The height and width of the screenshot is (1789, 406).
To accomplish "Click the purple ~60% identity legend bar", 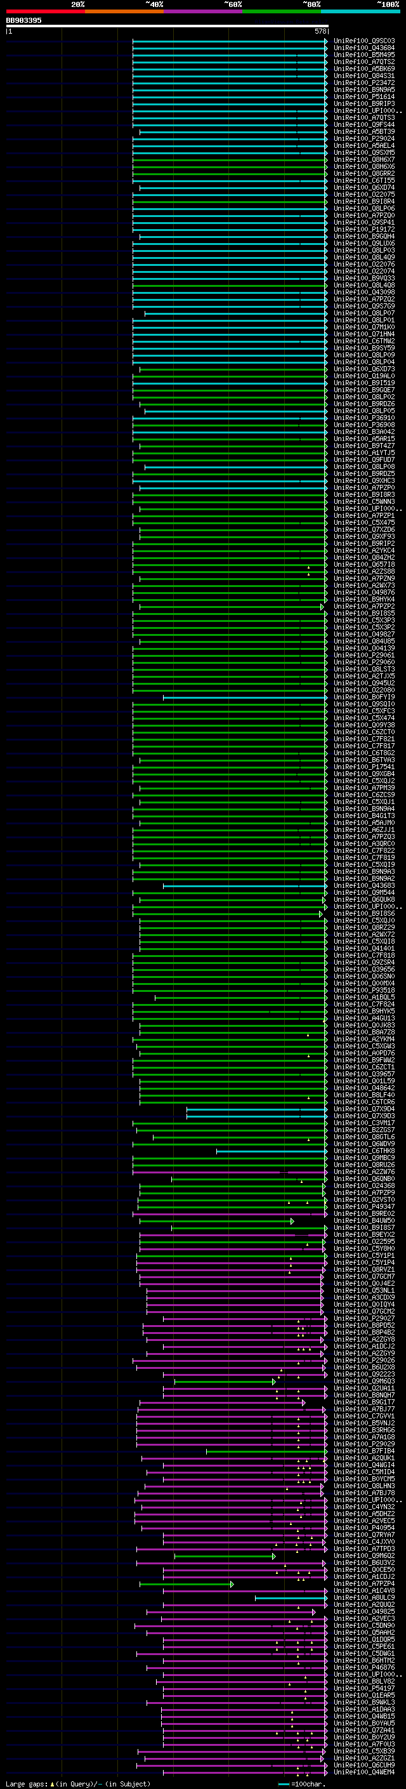I will [x=202, y=11].
